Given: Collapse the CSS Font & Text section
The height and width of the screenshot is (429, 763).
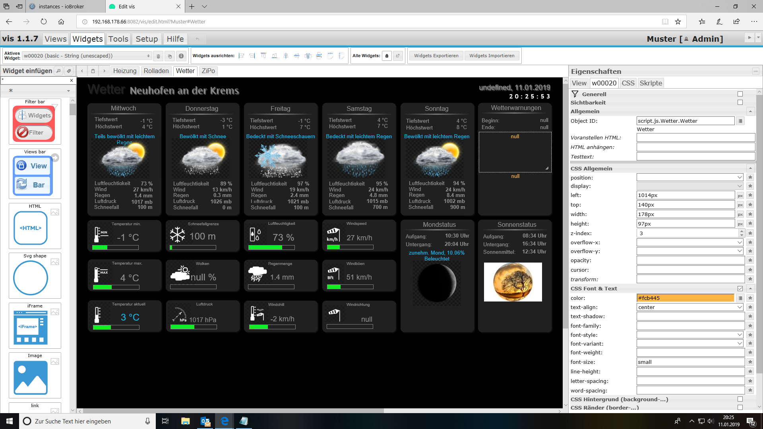Looking at the screenshot, I should point(751,289).
